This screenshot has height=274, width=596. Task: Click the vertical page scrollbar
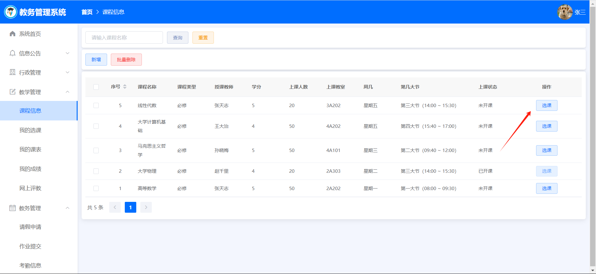(x=593, y=136)
